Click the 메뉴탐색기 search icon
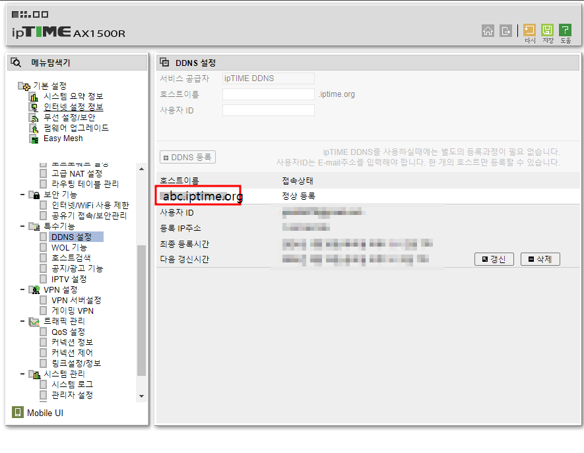This screenshot has height=453, width=584. pos(16,63)
